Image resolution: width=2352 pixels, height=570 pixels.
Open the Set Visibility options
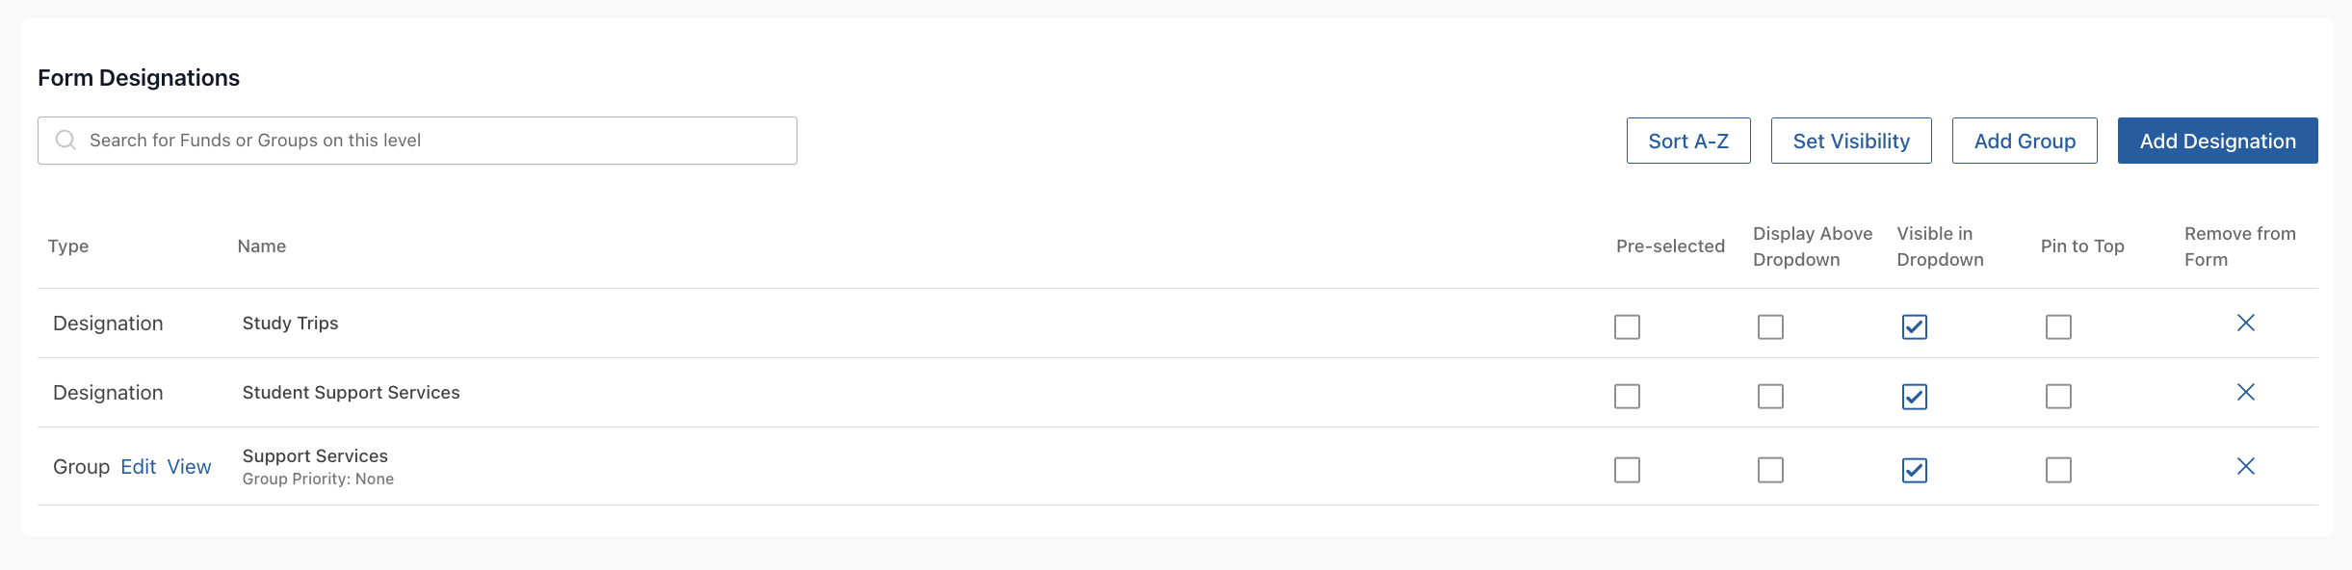point(1851,141)
